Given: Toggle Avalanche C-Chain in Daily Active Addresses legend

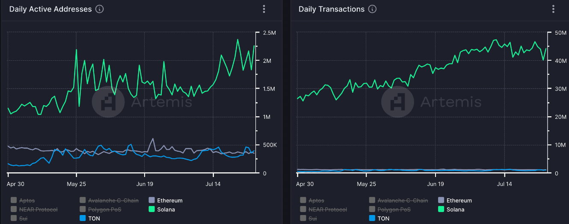Looking at the screenshot, I should [x=109, y=200].
